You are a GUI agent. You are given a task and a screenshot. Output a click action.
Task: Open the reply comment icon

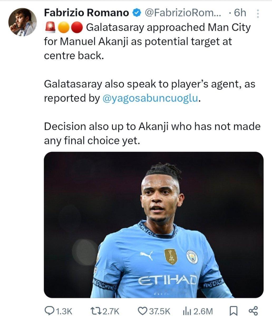(x=49, y=311)
